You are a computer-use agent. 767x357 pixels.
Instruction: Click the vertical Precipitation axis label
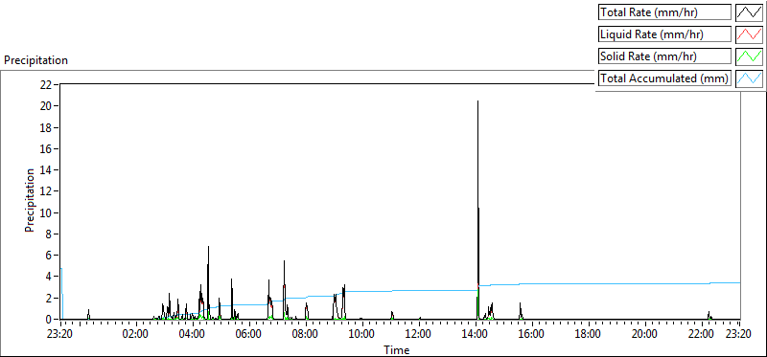coord(30,200)
